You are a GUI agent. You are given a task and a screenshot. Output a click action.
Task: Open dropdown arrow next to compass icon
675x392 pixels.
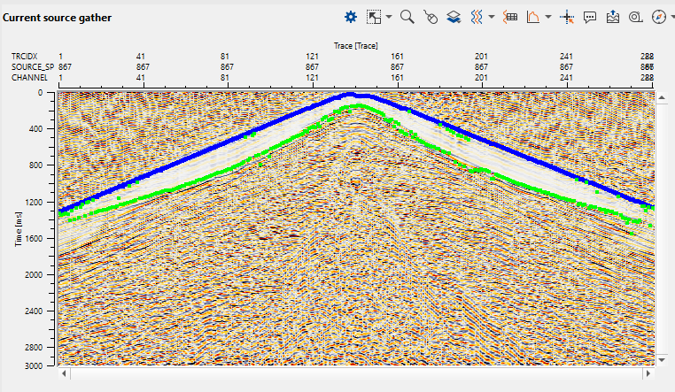[671, 17]
